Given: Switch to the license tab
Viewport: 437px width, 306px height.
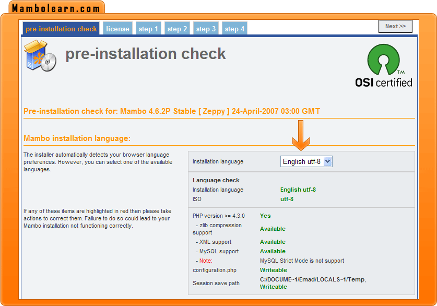Looking at the screenshot, I should 117,29.
